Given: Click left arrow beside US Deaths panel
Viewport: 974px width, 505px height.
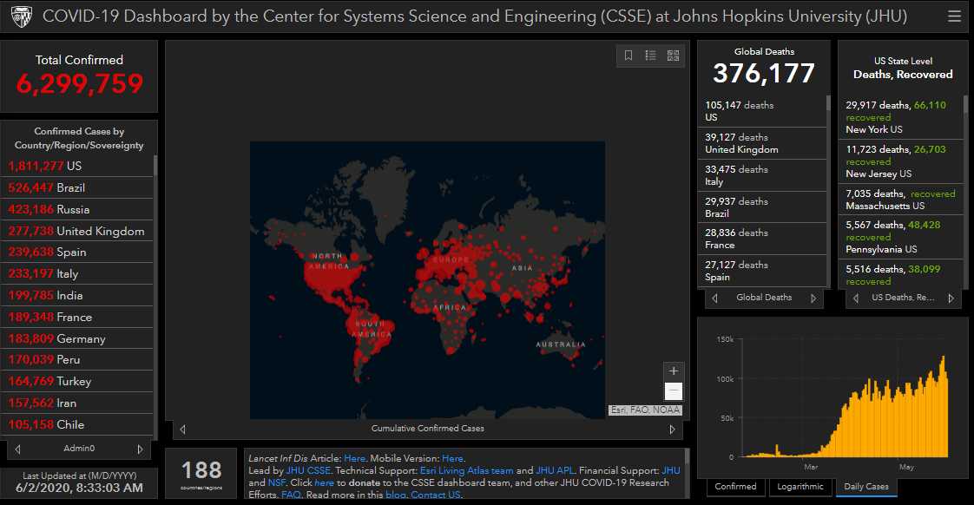Looking at the screenshot, I should tap(857, 298).
